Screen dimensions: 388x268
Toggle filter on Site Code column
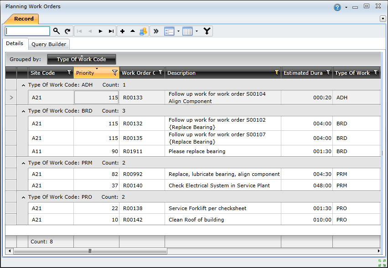coord(69,72)
